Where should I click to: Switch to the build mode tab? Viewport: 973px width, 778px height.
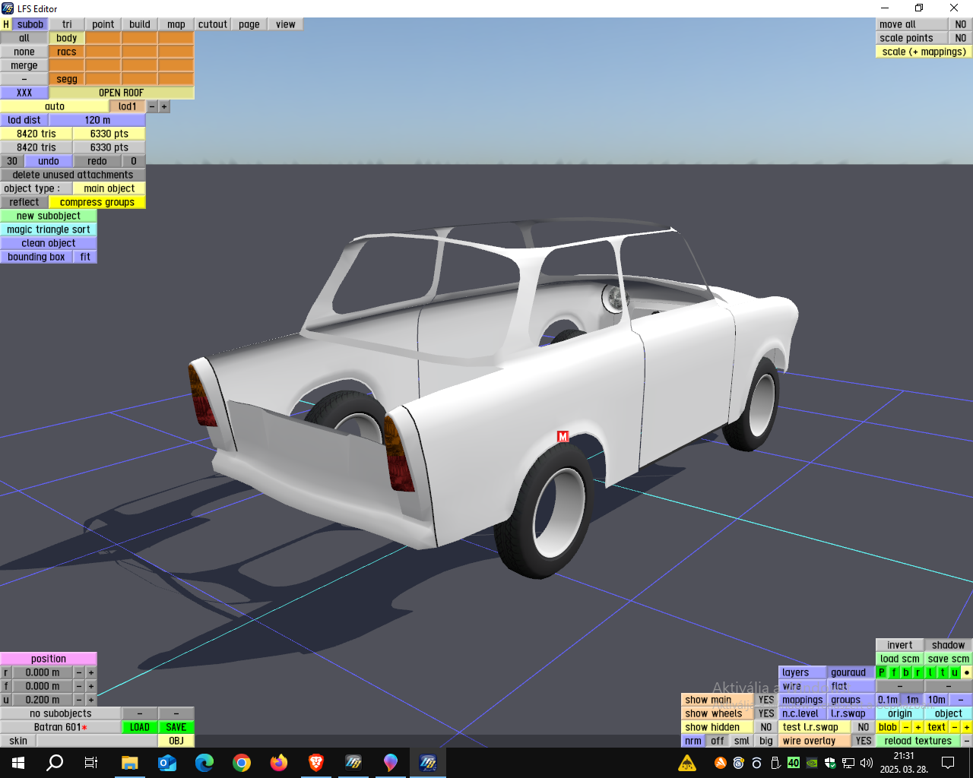[x=140, y=24]
